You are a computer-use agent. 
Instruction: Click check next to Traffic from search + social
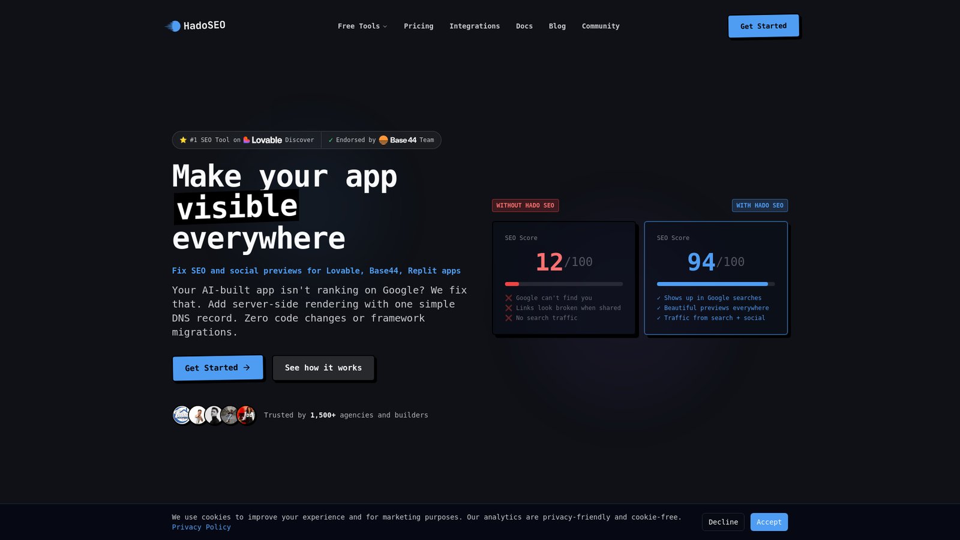click(659, 318)
